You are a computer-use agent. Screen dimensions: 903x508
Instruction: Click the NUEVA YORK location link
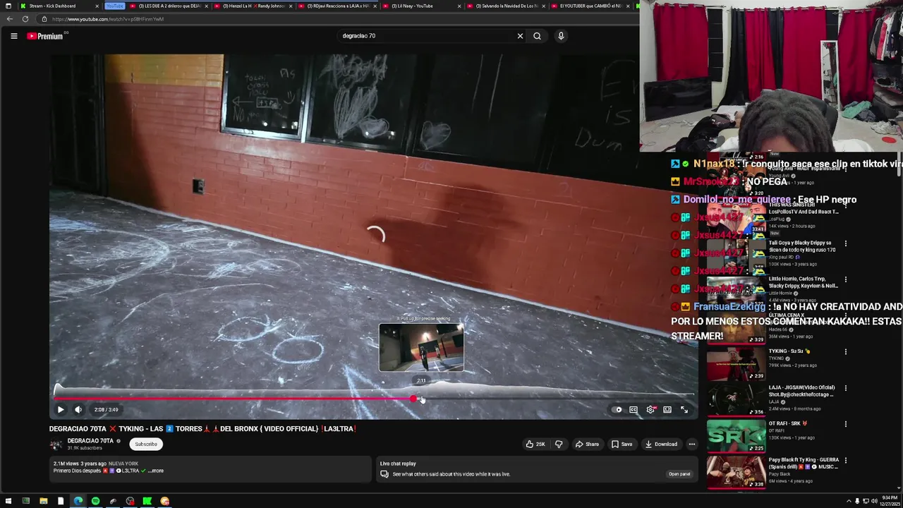click(123, 464)
